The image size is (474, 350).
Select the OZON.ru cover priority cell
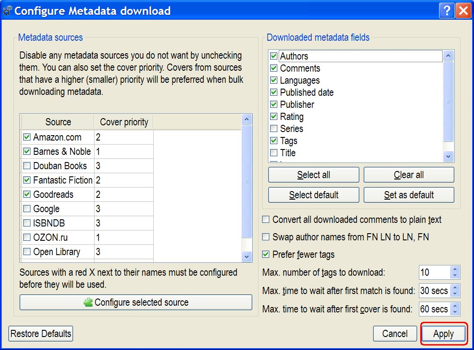(x=124, y=237)
